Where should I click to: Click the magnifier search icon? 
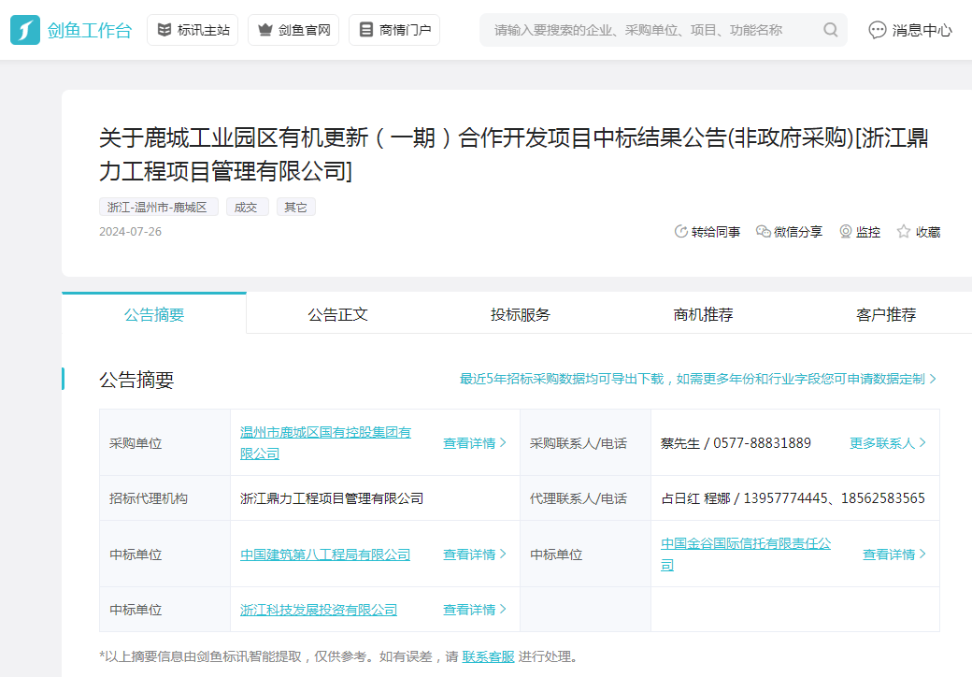pos(831,30)
